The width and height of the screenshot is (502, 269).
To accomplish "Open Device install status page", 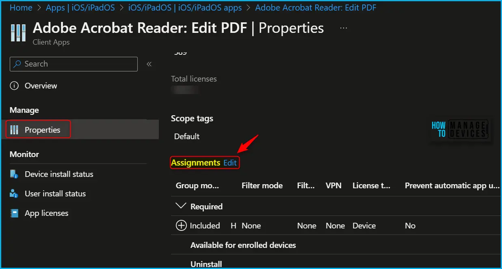I will click(x=59, y=174).
